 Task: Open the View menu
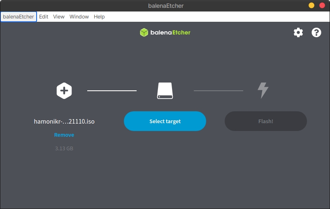point(59,17)
